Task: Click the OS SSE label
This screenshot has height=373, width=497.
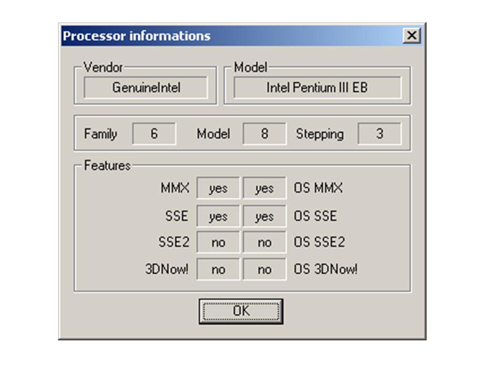Action: click(315, 216)
